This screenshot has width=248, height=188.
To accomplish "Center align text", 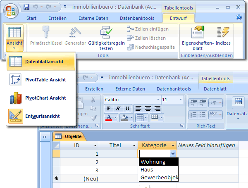I will coord(148,109).
